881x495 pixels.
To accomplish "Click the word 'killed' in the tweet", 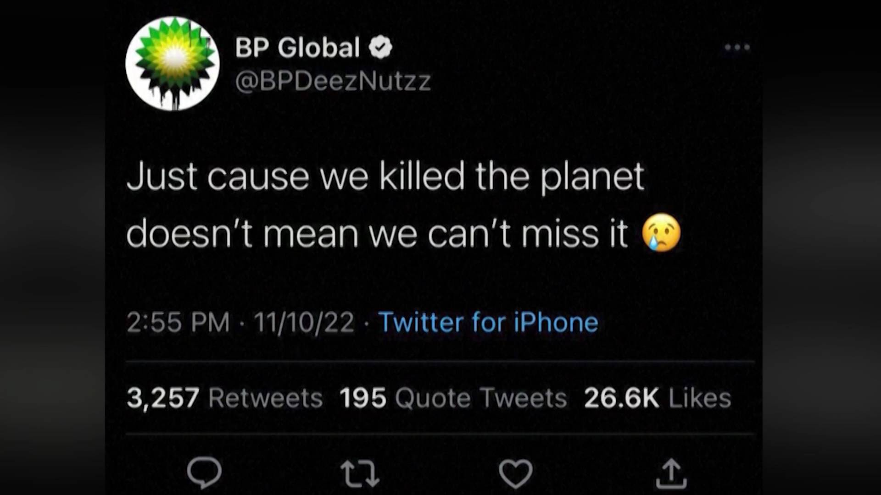I will [x=422, y=176].
